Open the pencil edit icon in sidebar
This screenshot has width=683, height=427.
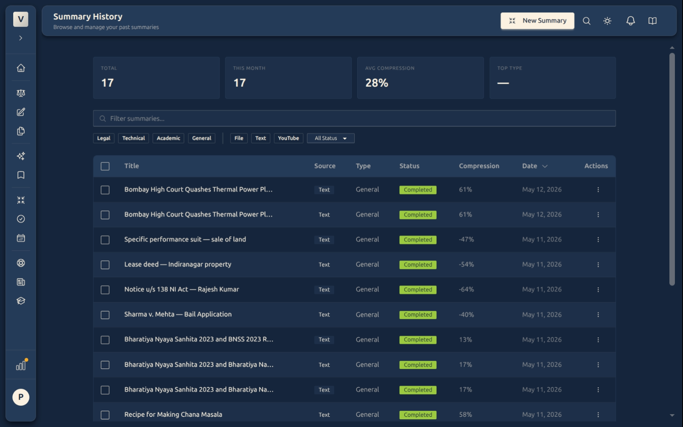(20, 112)
